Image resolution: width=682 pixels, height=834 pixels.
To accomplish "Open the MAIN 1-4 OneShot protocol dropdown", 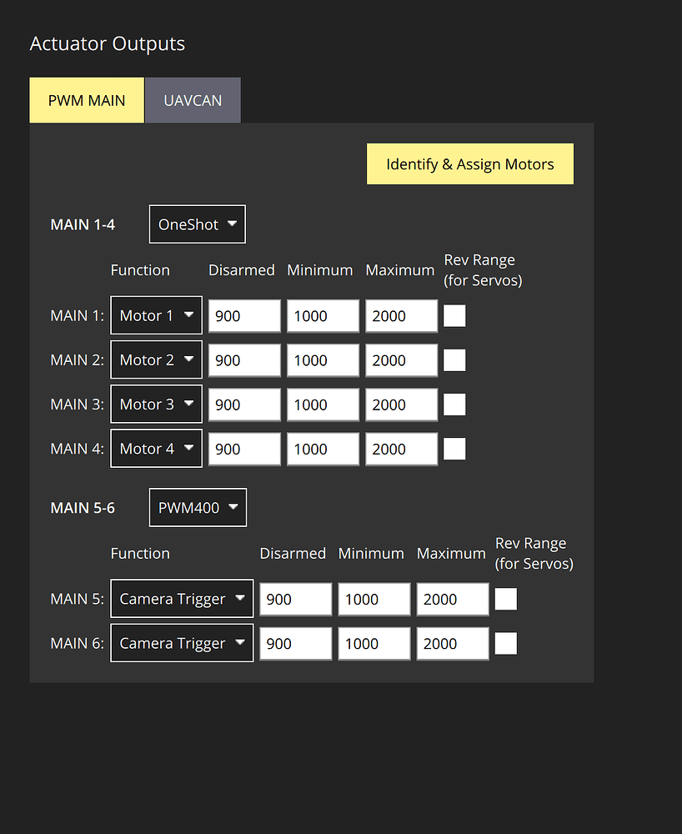I will tap(197, 224).
